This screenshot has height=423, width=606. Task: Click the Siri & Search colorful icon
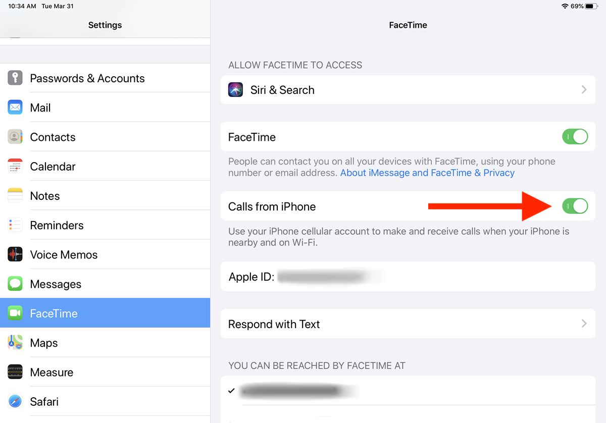point(235,89)
